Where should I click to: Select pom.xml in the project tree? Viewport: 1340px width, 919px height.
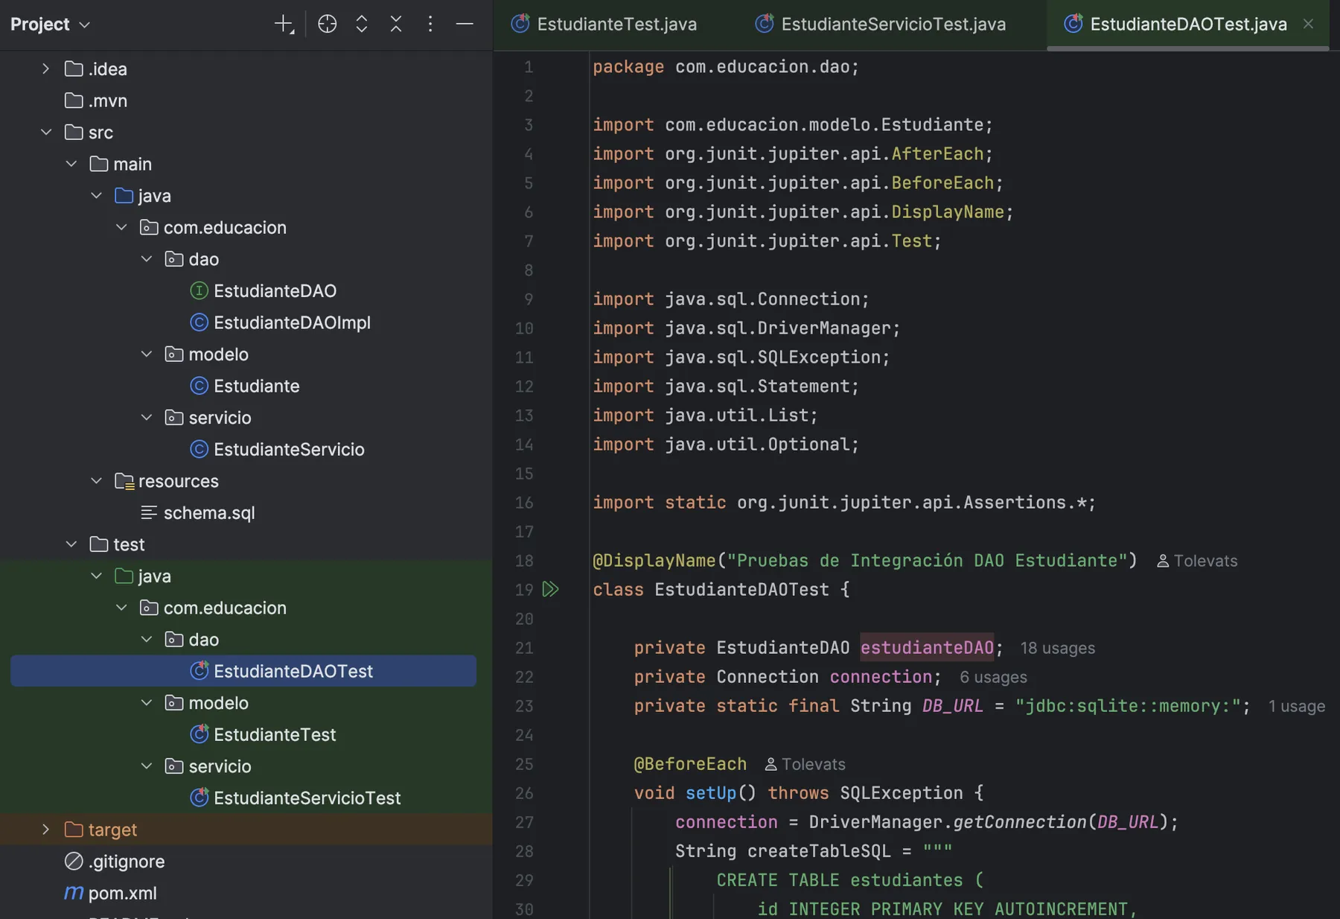(122, 893)
